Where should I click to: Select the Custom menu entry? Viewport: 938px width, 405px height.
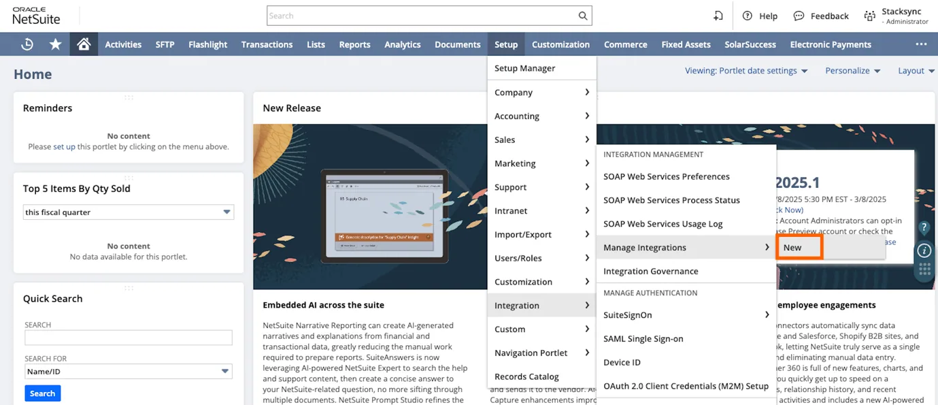pyautogui.click(x=541, y=329)
